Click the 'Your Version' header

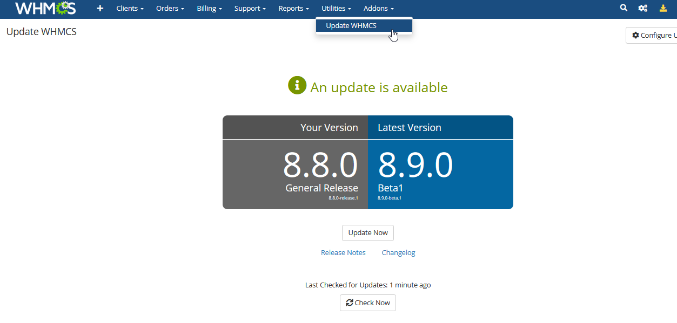[329, 128]
